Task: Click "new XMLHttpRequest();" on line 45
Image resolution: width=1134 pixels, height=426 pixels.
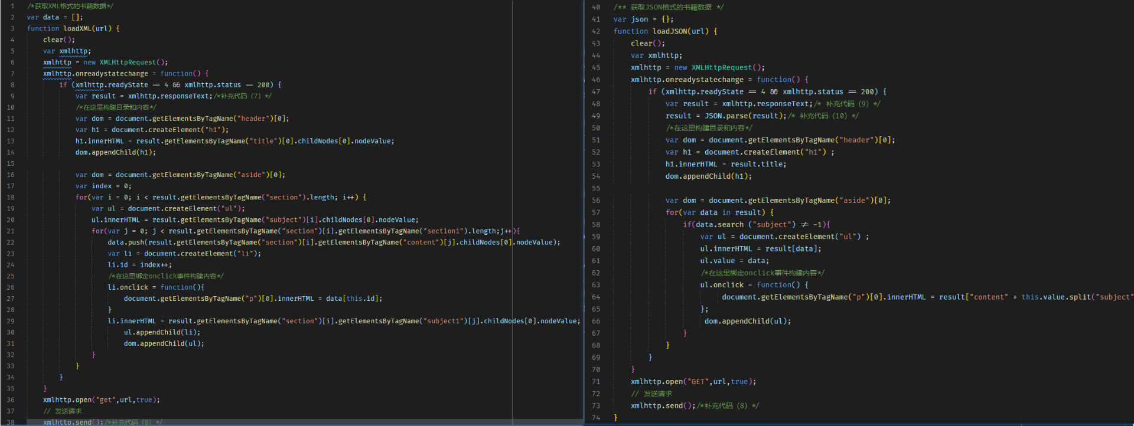Action: click(720, 67)
